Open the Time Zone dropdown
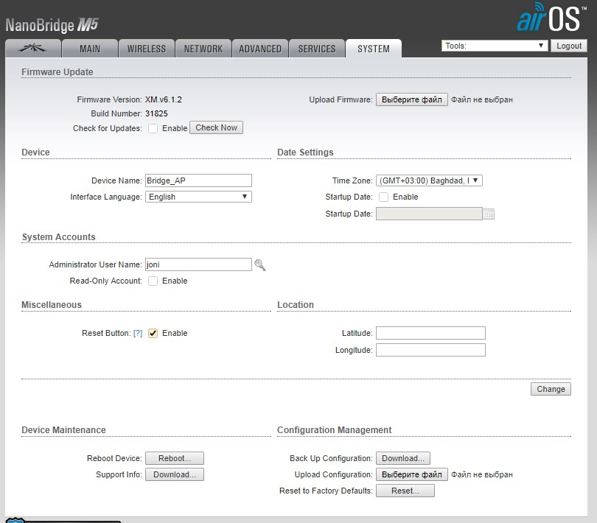The image size is (597, 523). [429, 180]
